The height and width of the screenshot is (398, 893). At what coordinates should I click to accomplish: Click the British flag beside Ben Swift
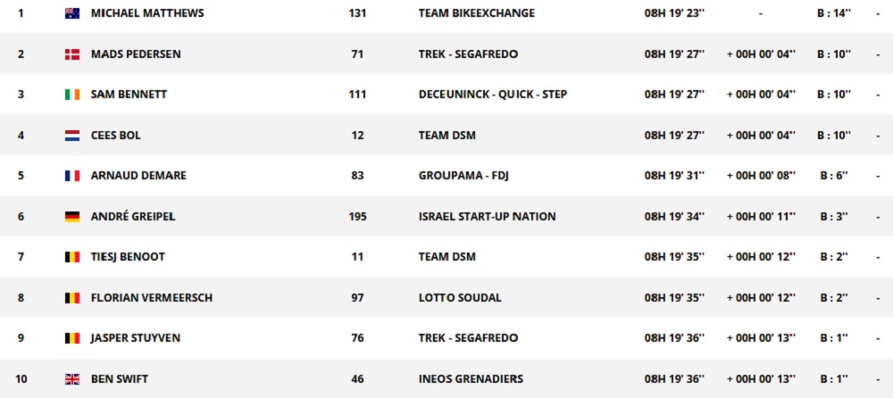pos(72,379)
